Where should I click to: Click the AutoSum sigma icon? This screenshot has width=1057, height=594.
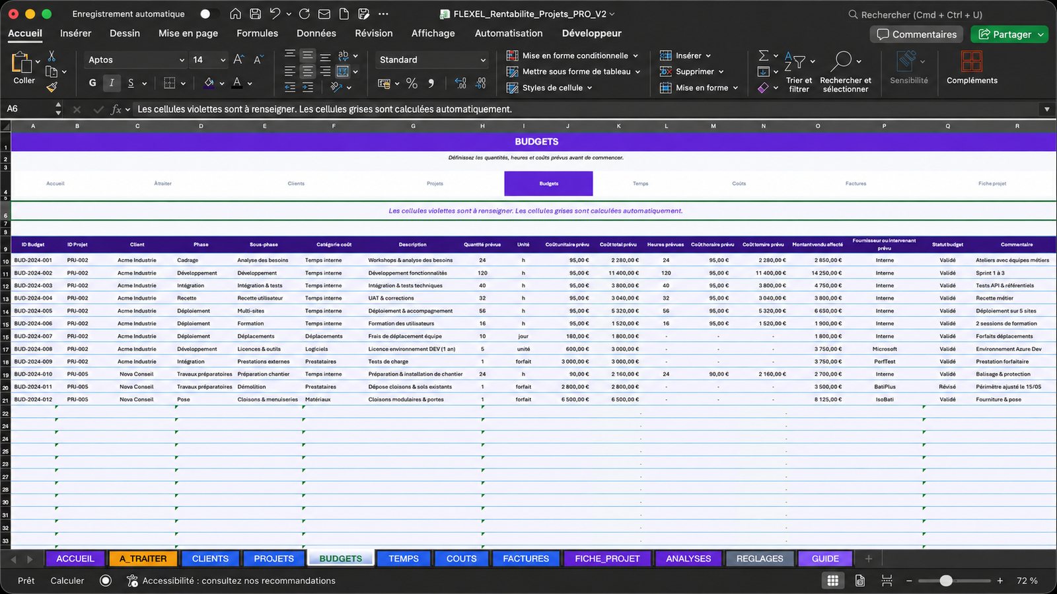(x=764, y=55)
